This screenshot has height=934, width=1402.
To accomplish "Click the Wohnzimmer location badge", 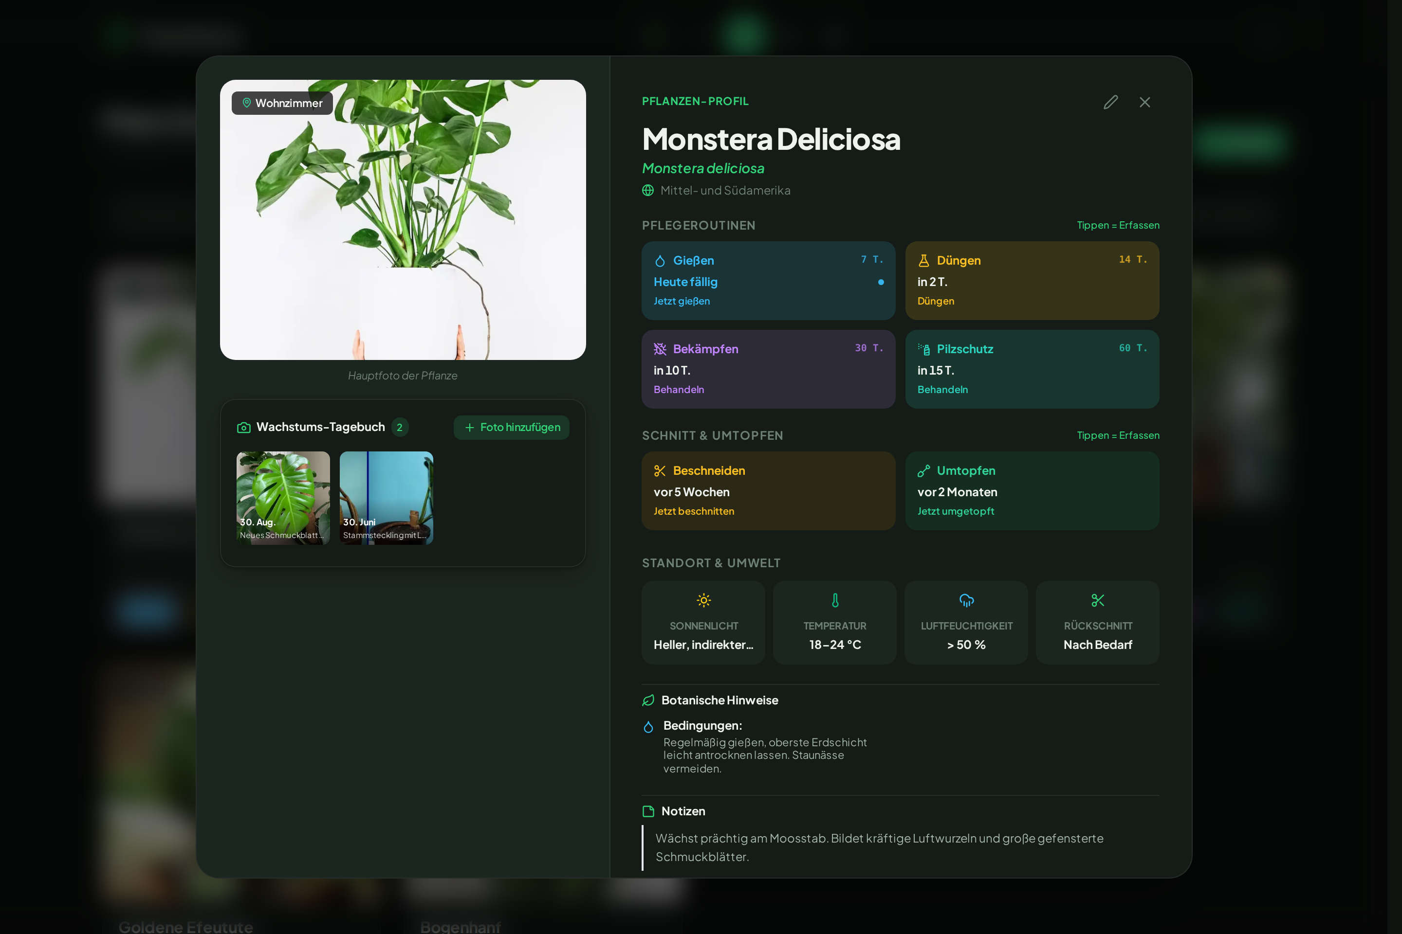I will [282, 103].
